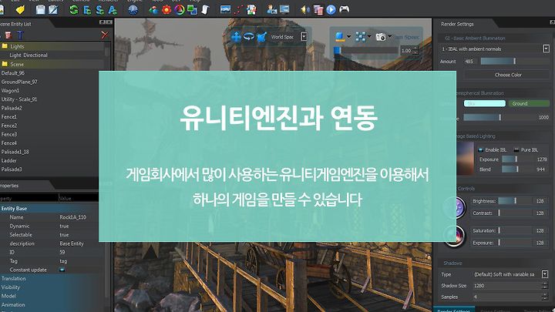The width and height of the screenshot is (555, 312).
Task: Open the World Space dropdown
Action: [304, 36]
